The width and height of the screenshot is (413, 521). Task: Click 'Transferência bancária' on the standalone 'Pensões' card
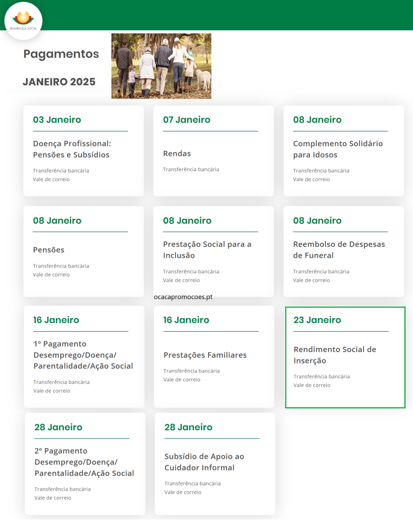61,266
